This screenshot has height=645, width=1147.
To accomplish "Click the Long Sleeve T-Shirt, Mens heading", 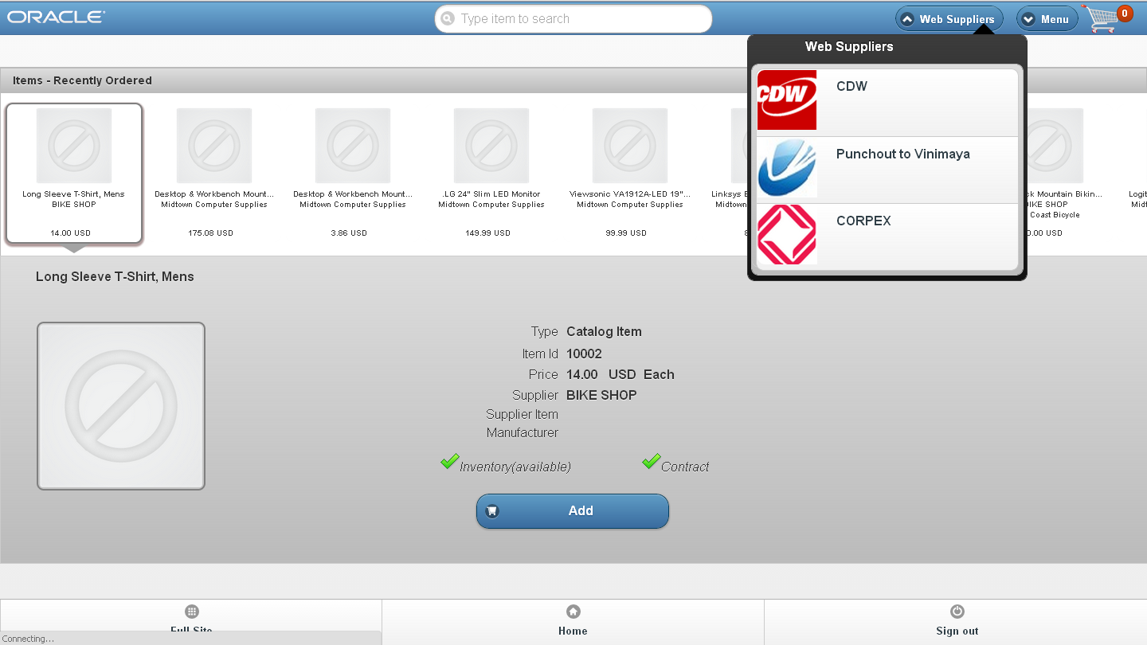I will [x=115, y=276].
